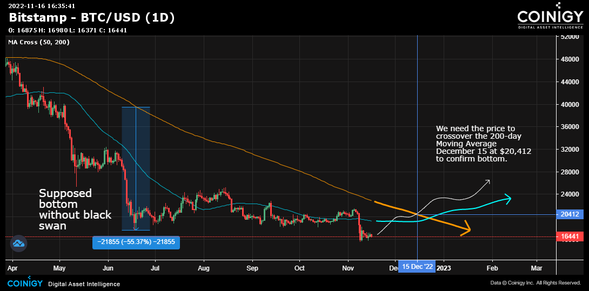The image size is (589, 291).
Task: Click the 24000 price axis label
Action: tap(571, 194)
